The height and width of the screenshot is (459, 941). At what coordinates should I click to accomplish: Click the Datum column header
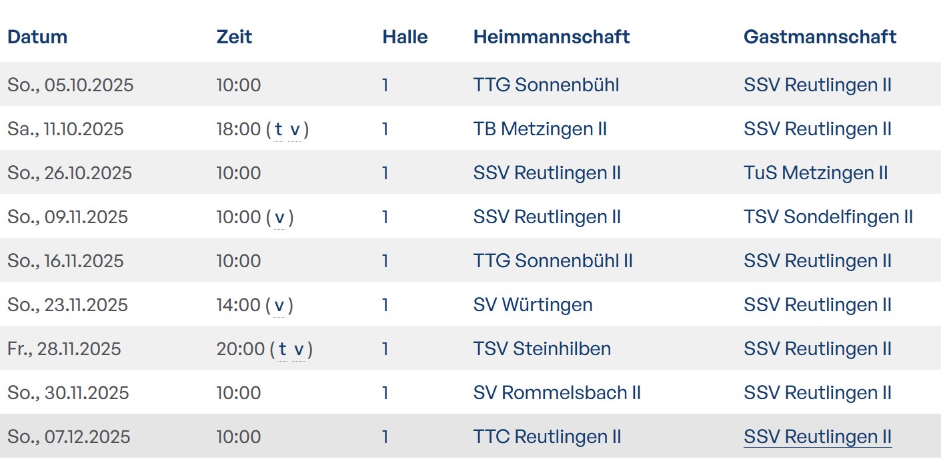pos(37,37)
